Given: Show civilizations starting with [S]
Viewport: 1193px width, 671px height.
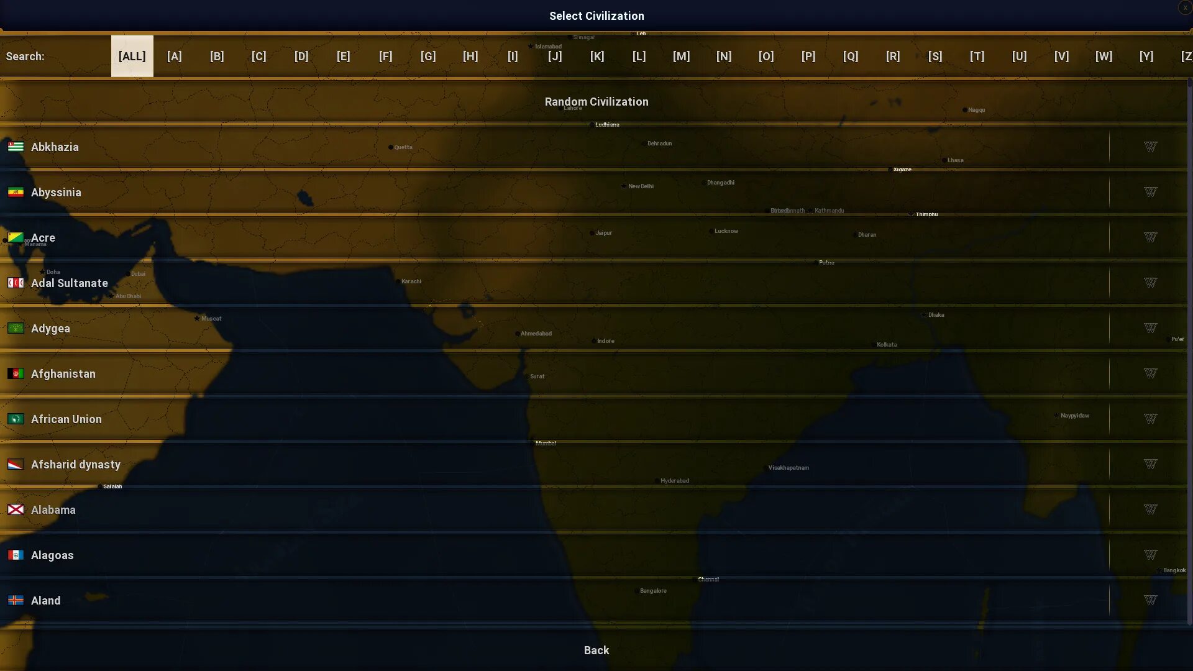Looking at the screenshot, I should [x=935, y=56].
